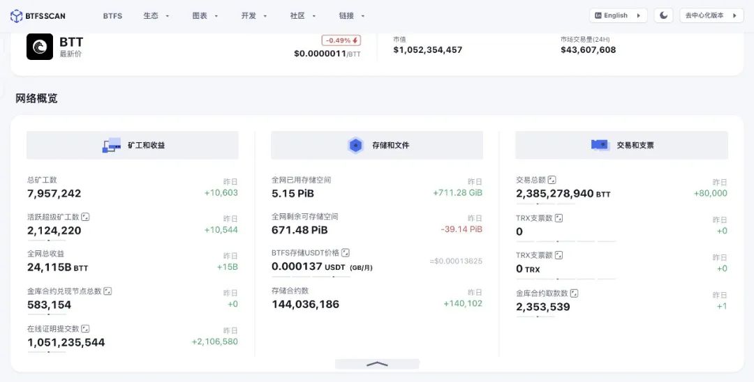
Task: Open the BTFS menu item
Action: click(112, 16)
